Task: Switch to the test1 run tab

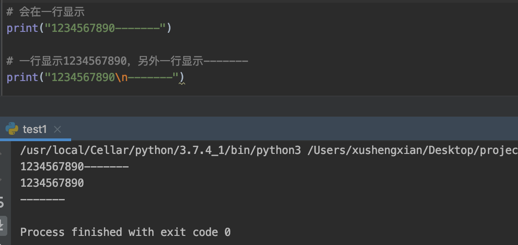Action: pos(35,129)
